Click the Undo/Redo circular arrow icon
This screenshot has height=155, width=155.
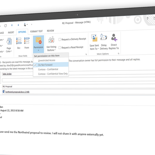click(5, 26)
